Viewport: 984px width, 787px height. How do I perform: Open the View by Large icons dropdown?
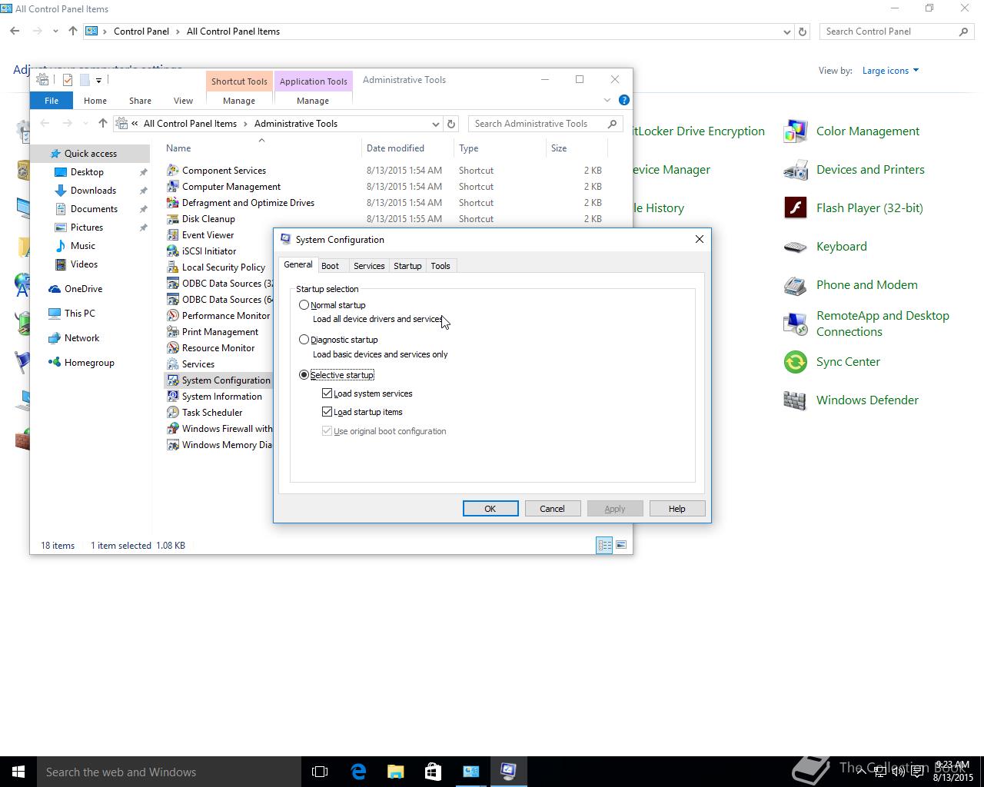tap(890, 71)
